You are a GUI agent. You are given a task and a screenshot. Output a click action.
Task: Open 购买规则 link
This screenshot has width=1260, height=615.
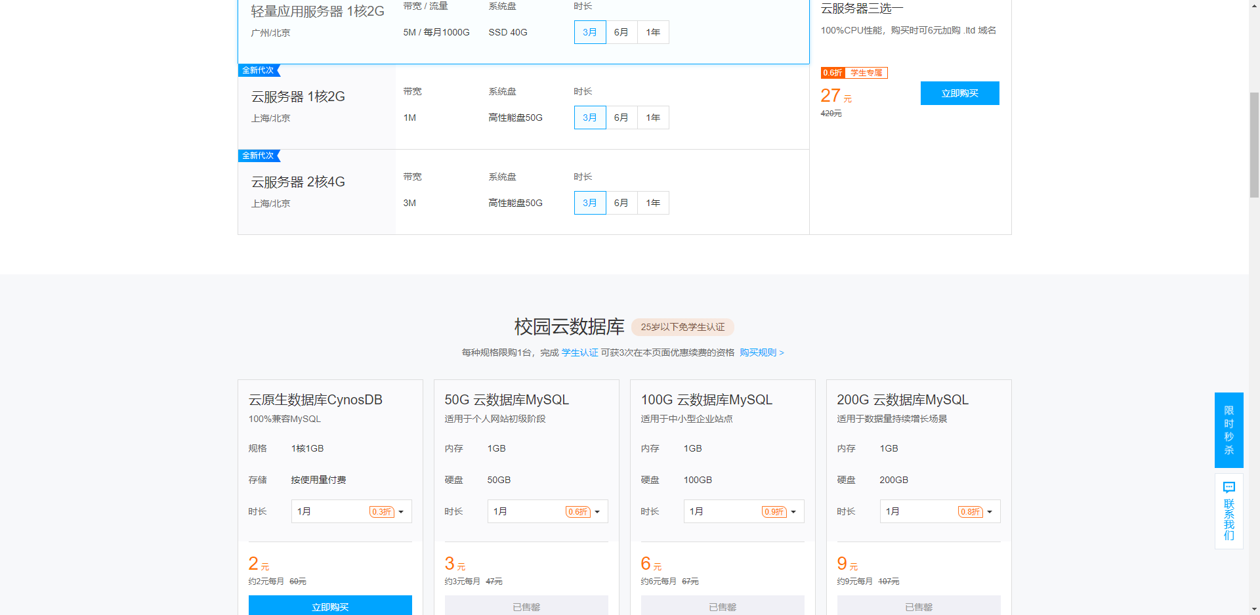point(761,352)
